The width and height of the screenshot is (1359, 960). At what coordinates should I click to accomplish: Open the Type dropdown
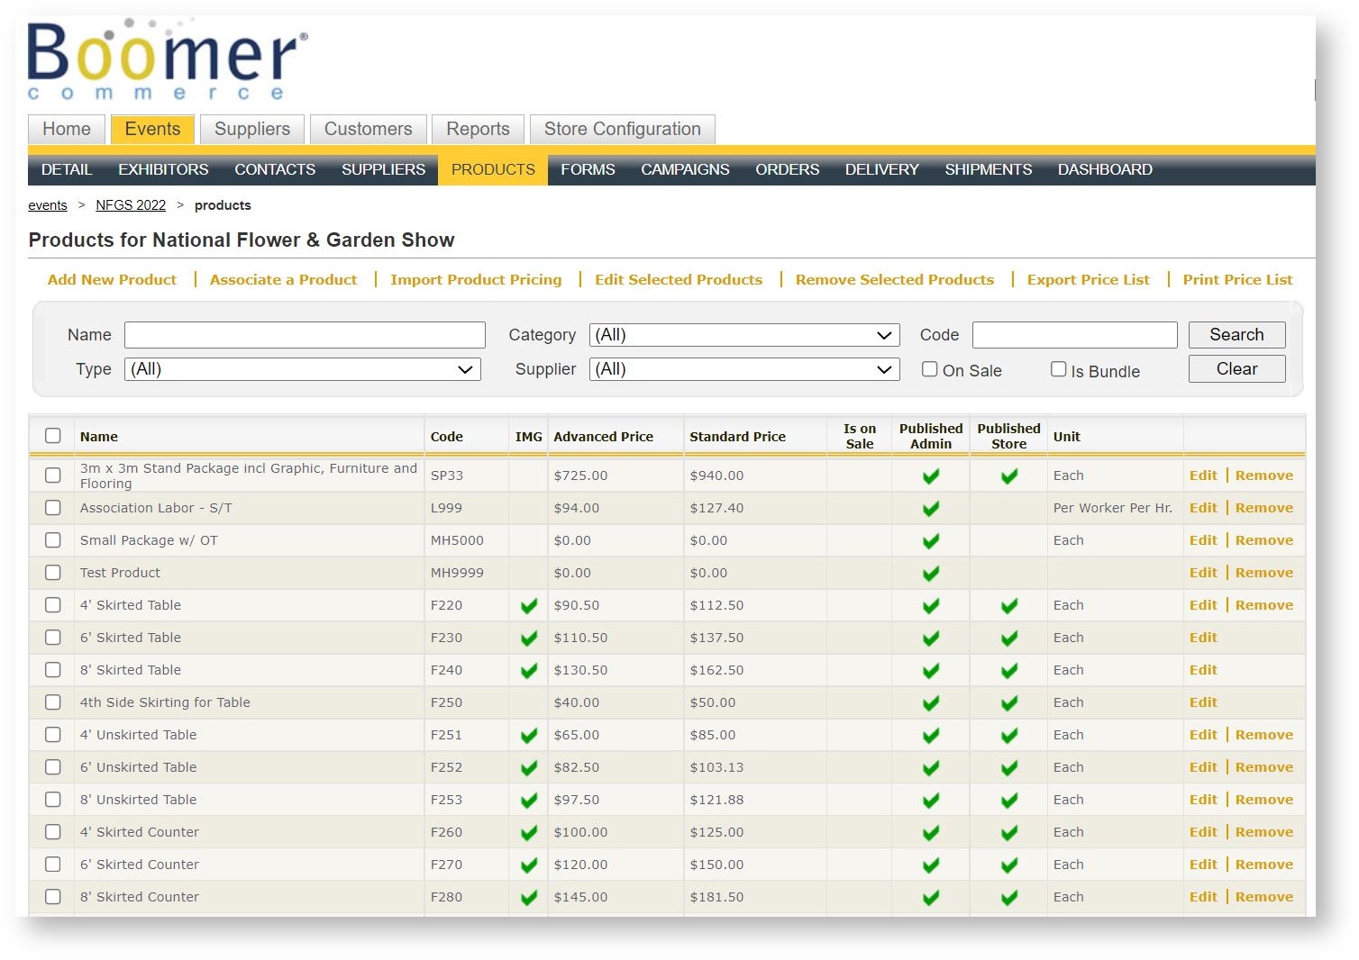303,369
